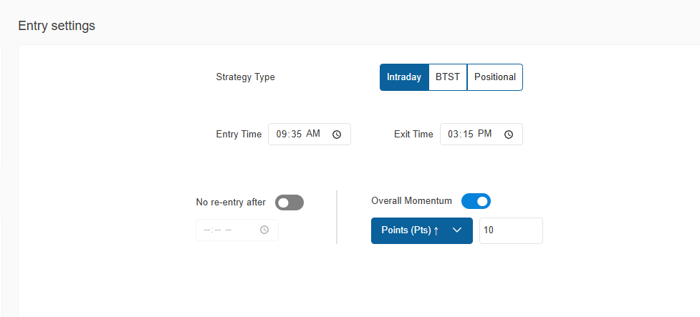Click clock icon in the no re-entry time field
This screenshot has height=317, width=700.
264,230
